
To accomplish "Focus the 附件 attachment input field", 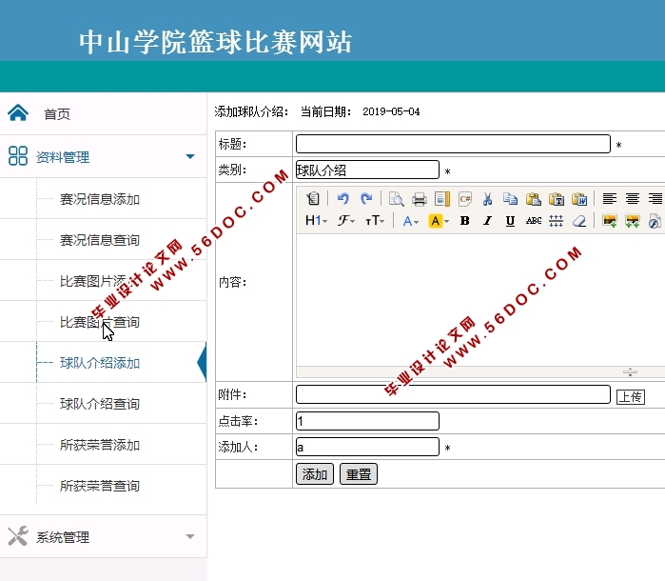I will click(453, 394).
